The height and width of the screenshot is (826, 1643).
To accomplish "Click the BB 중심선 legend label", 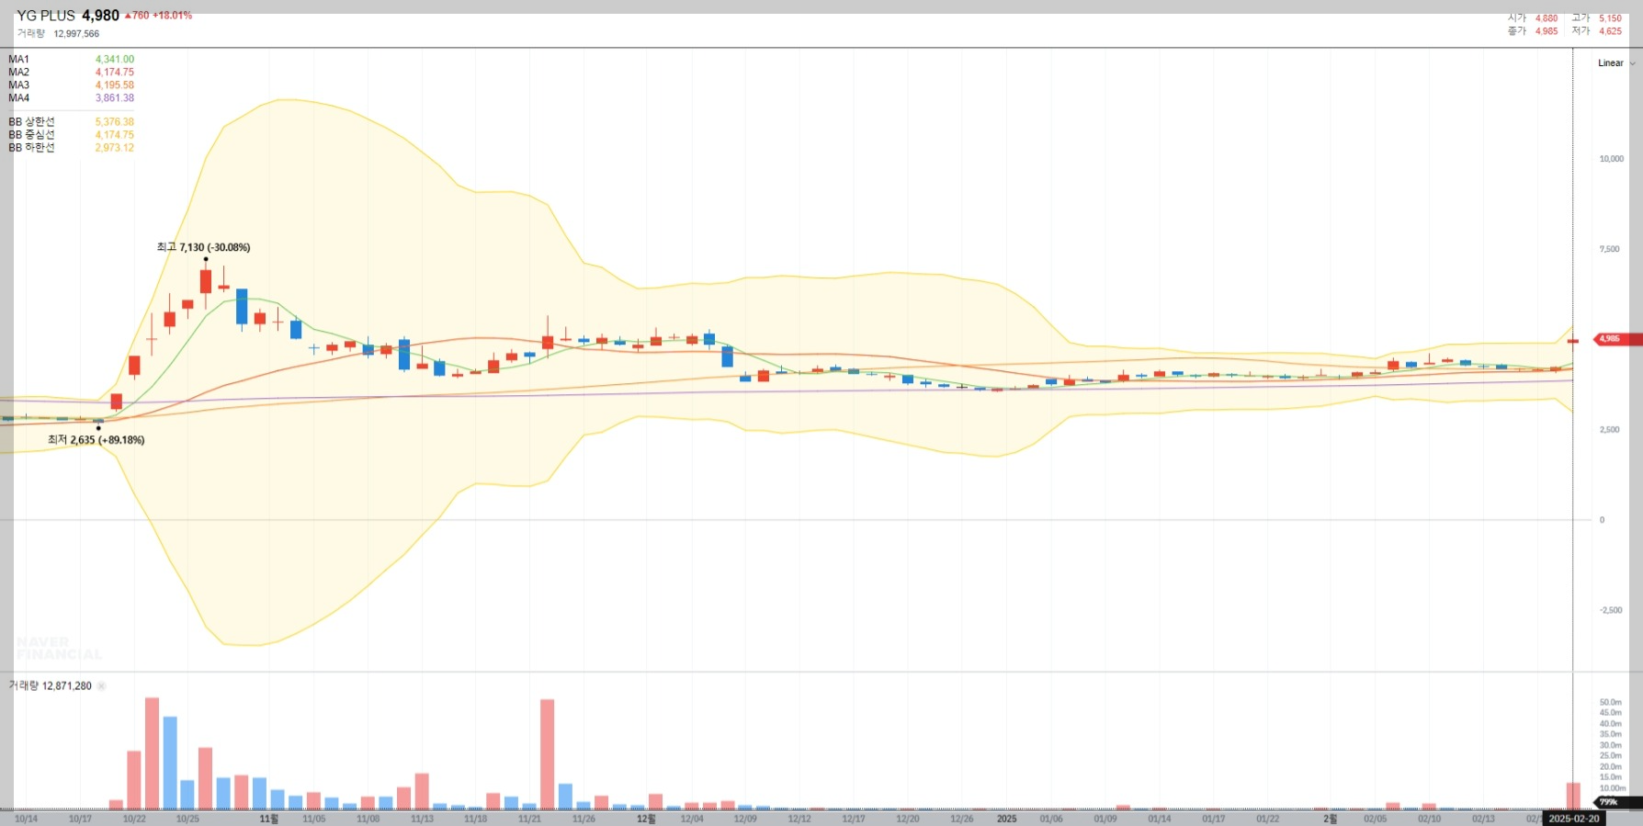I will 32,135.
